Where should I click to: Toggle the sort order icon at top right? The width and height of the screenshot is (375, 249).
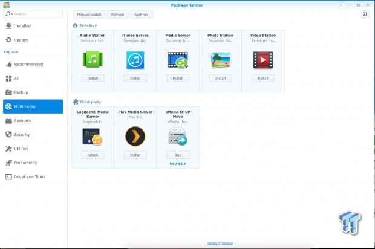pos(365,14)
